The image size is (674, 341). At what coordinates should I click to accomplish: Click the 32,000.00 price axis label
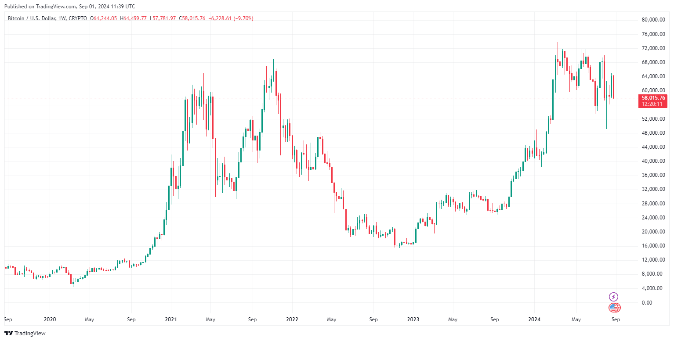click(654, 189)
